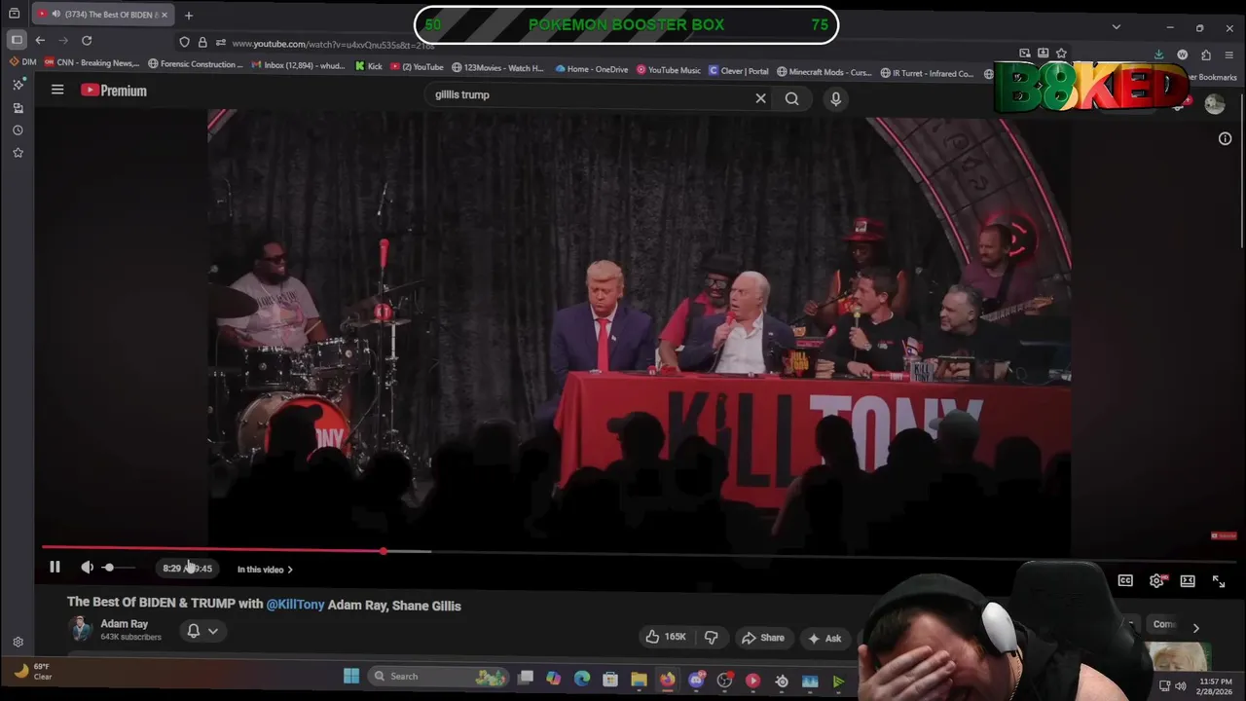Screen dimensions: 1246x701
Task: Open the DIM bookmark
Action: [23, 62]
